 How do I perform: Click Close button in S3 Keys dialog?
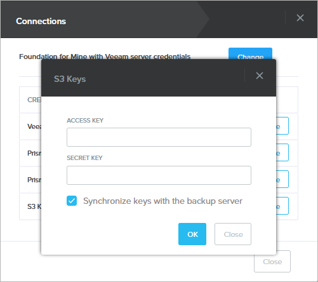[x=233, y=234]
